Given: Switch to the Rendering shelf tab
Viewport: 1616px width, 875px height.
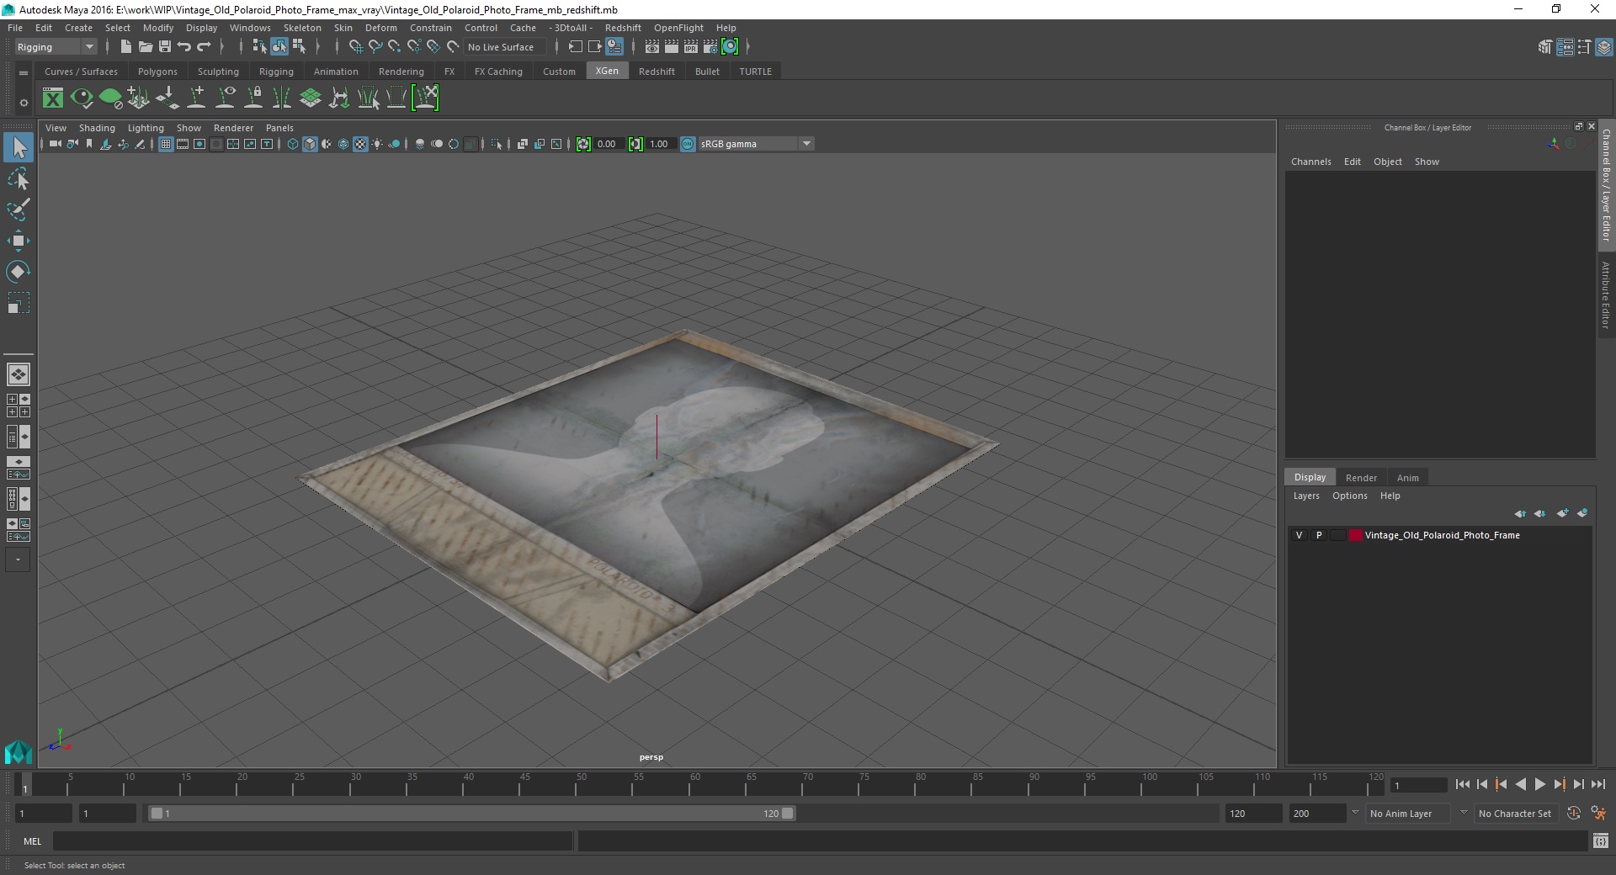Looking at the screenshot, I should (401, 72).
